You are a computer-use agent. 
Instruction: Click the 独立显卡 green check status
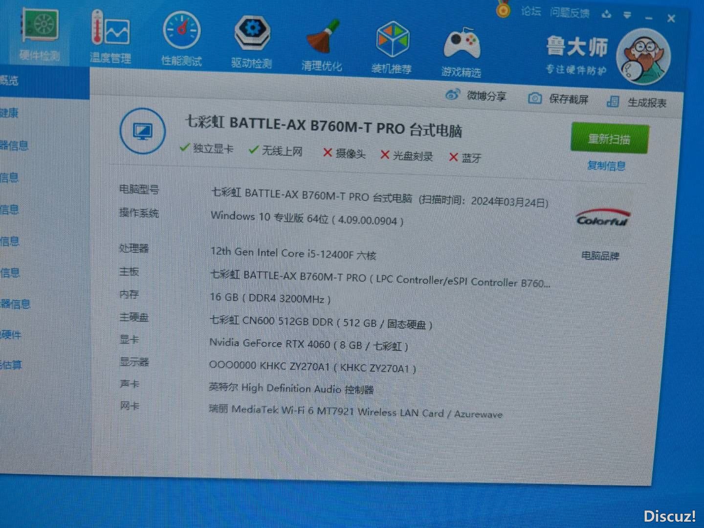point(206,148)
